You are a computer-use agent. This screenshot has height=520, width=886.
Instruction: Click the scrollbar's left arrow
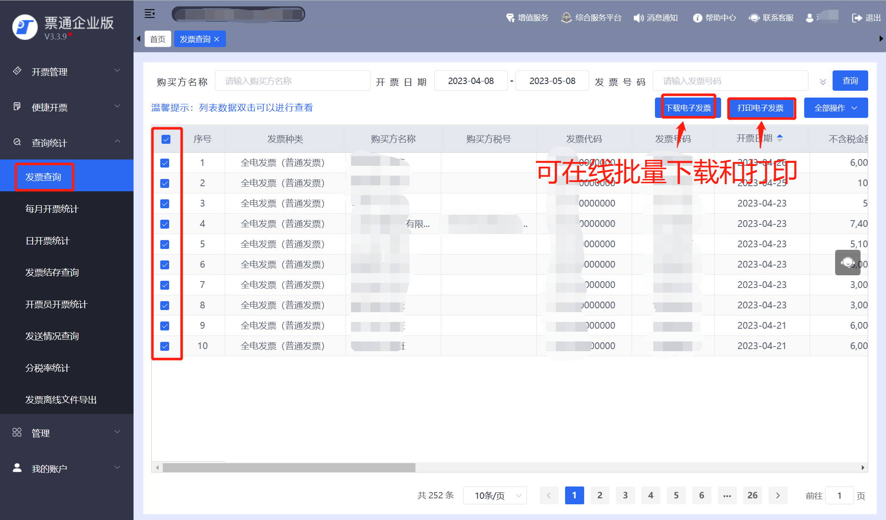(x=157, y=467)
